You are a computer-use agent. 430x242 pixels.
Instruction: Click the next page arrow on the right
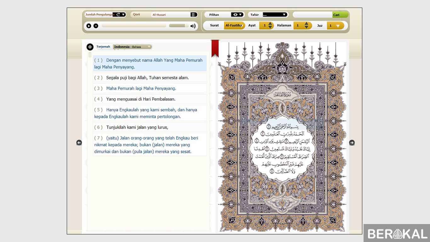pos(352,142)
